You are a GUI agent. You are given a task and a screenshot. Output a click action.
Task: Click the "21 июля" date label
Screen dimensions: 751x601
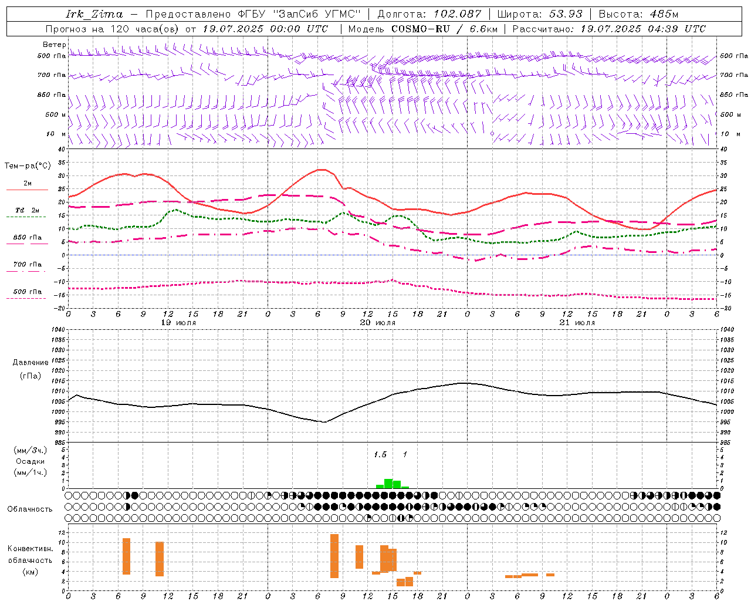pyautogui.click(x=577, y=323)
